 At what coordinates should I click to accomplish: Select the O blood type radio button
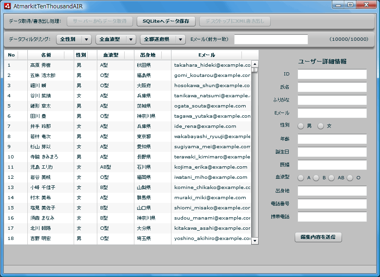click(x=349, y=177)
